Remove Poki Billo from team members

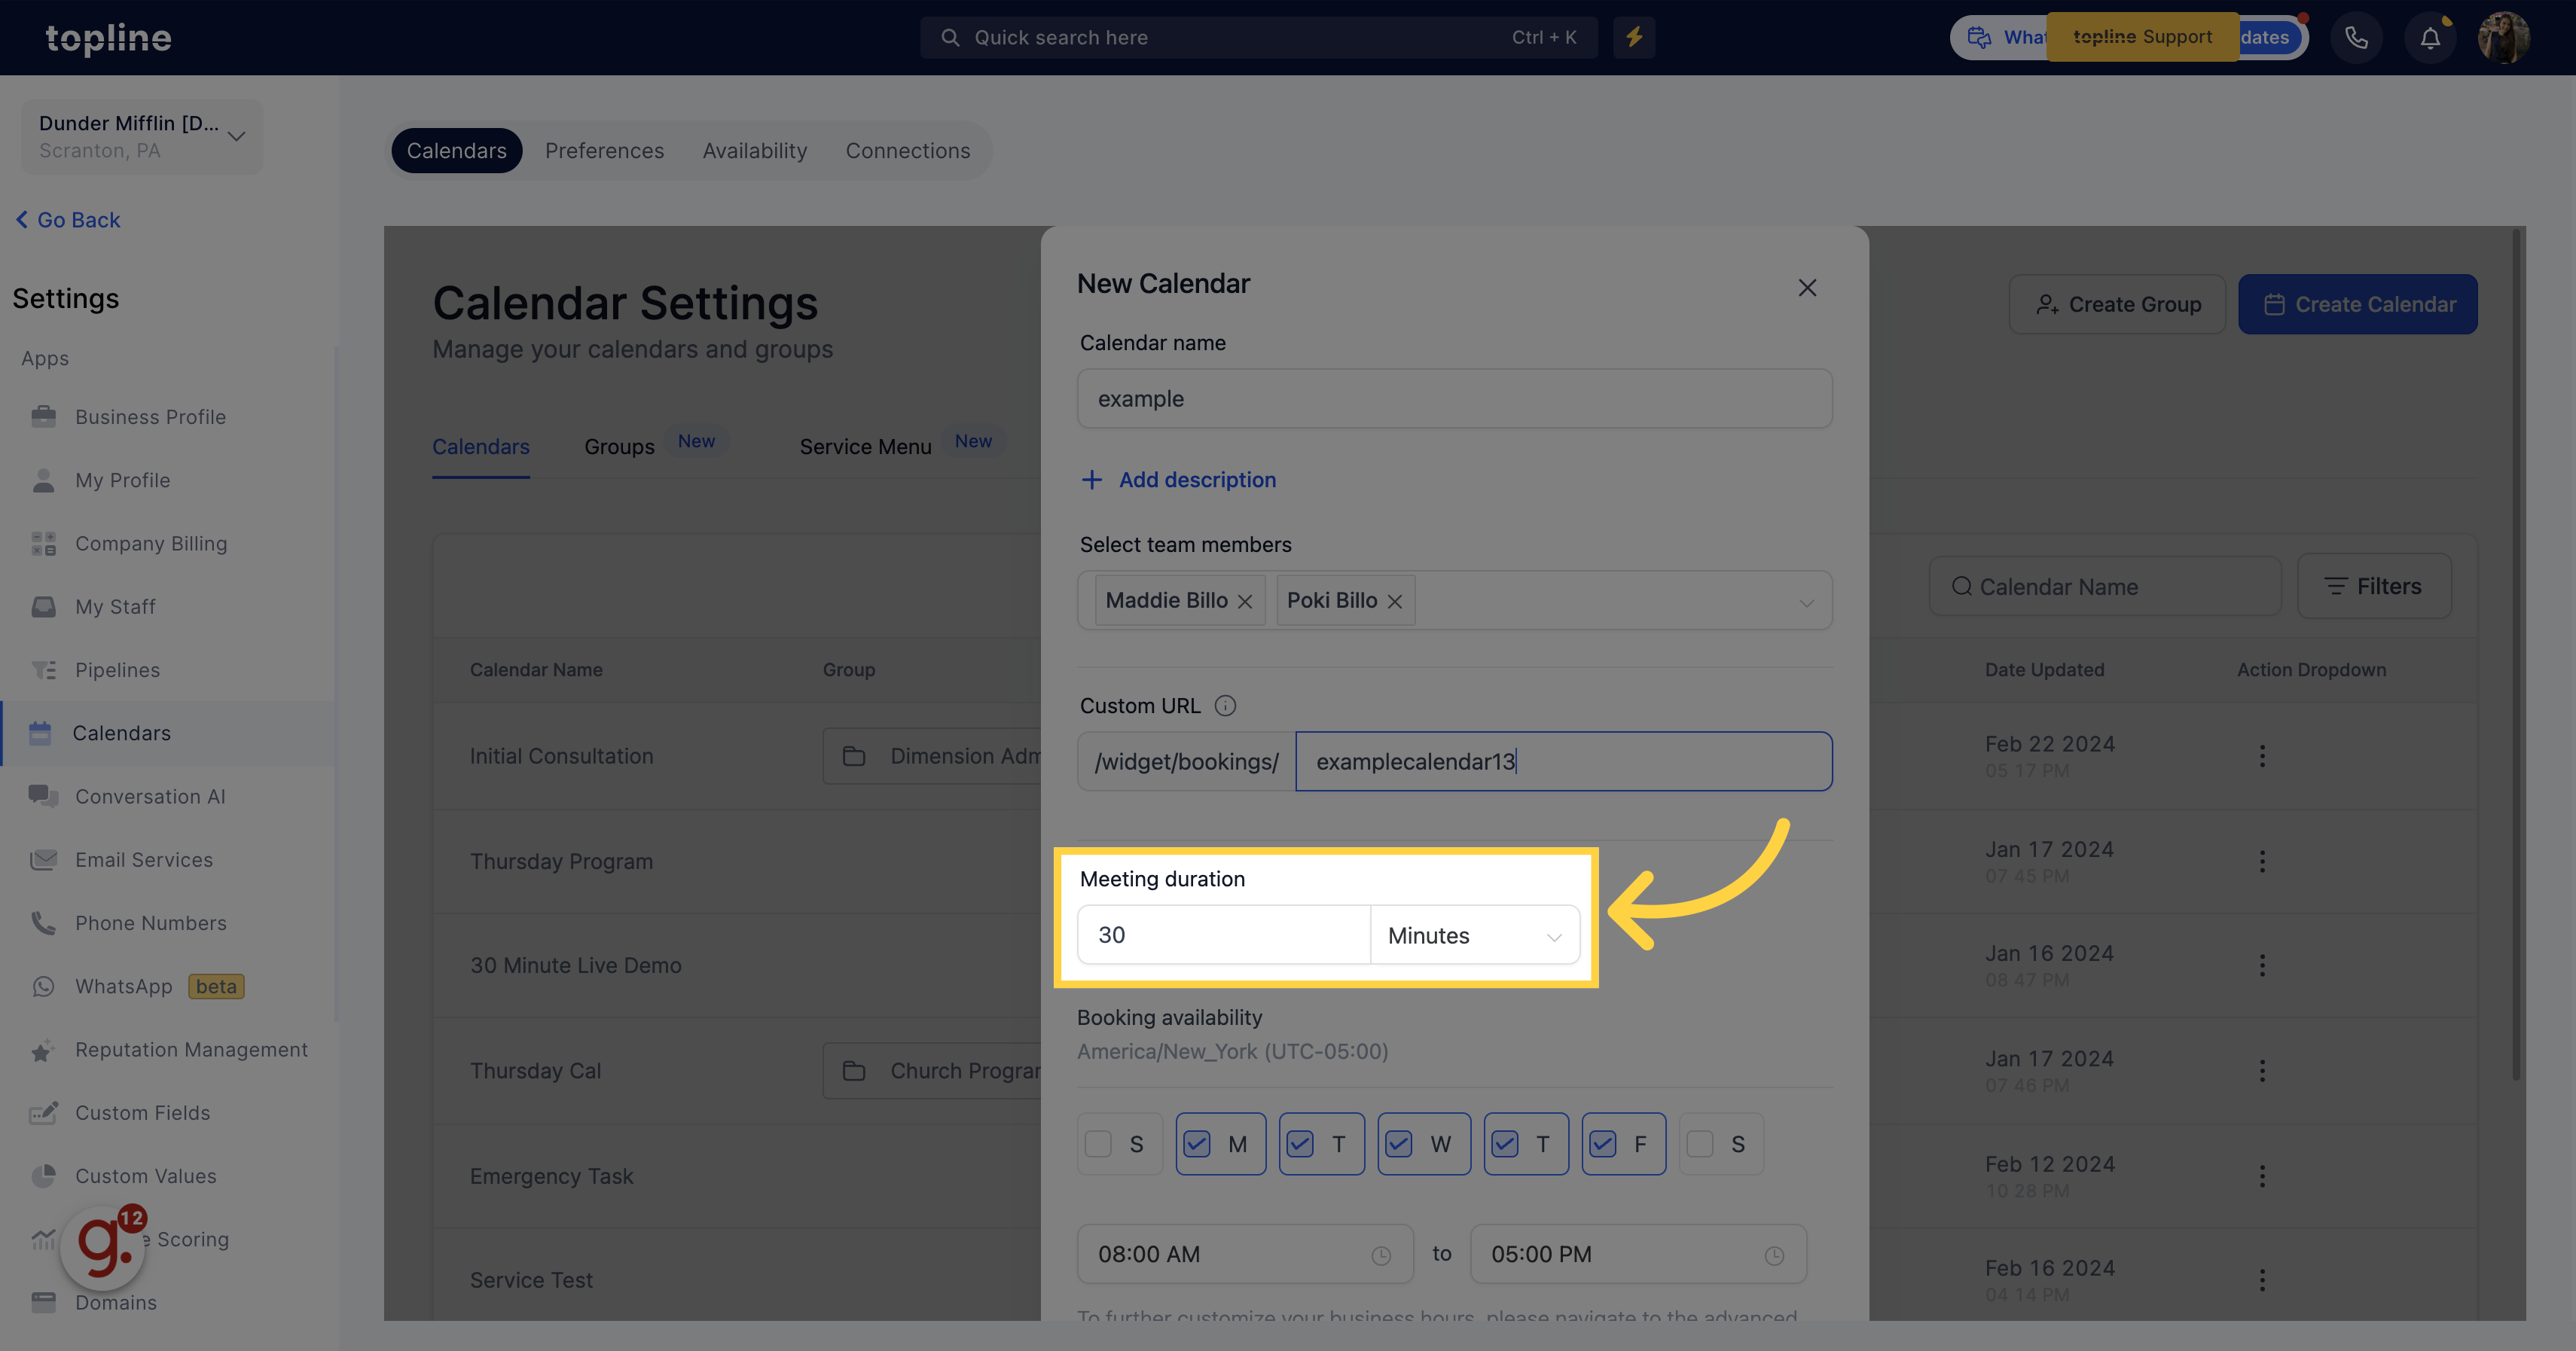pos(1395,601)
